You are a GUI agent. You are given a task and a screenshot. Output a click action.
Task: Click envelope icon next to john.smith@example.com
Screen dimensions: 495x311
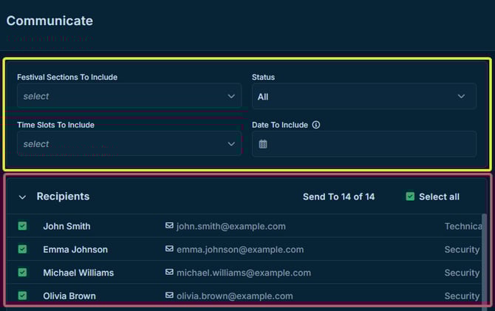(x=170, y=226)
